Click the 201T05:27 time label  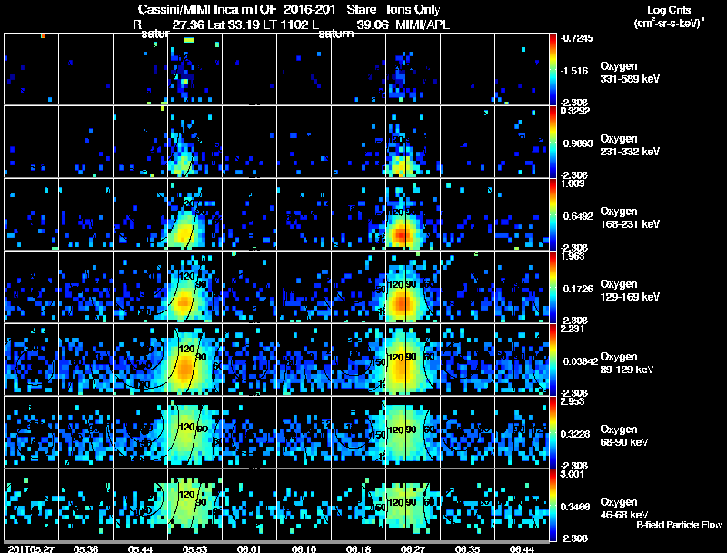[x=31, y=548]
